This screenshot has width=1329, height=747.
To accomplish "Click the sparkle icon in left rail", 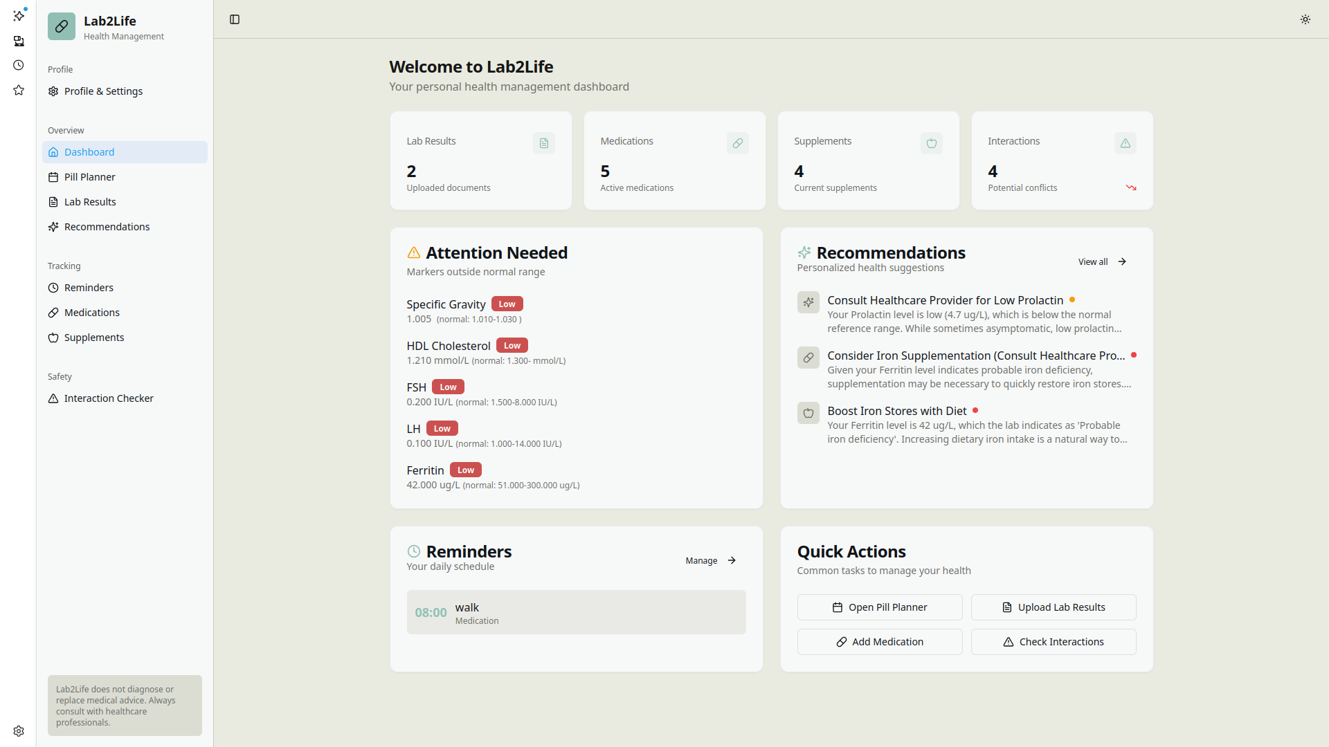I will (x=19, y=15).
